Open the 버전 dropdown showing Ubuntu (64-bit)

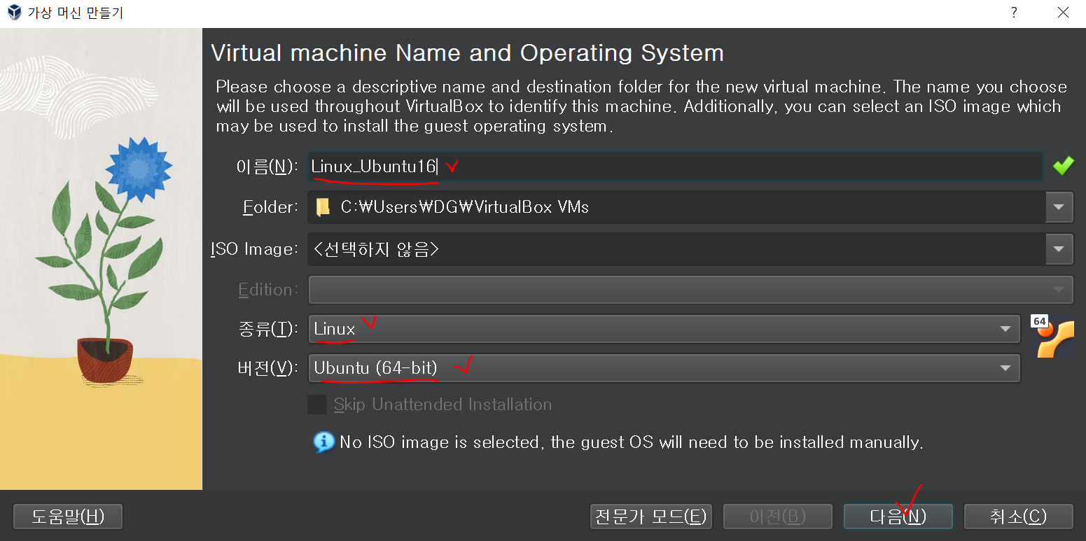click(664, 368)
